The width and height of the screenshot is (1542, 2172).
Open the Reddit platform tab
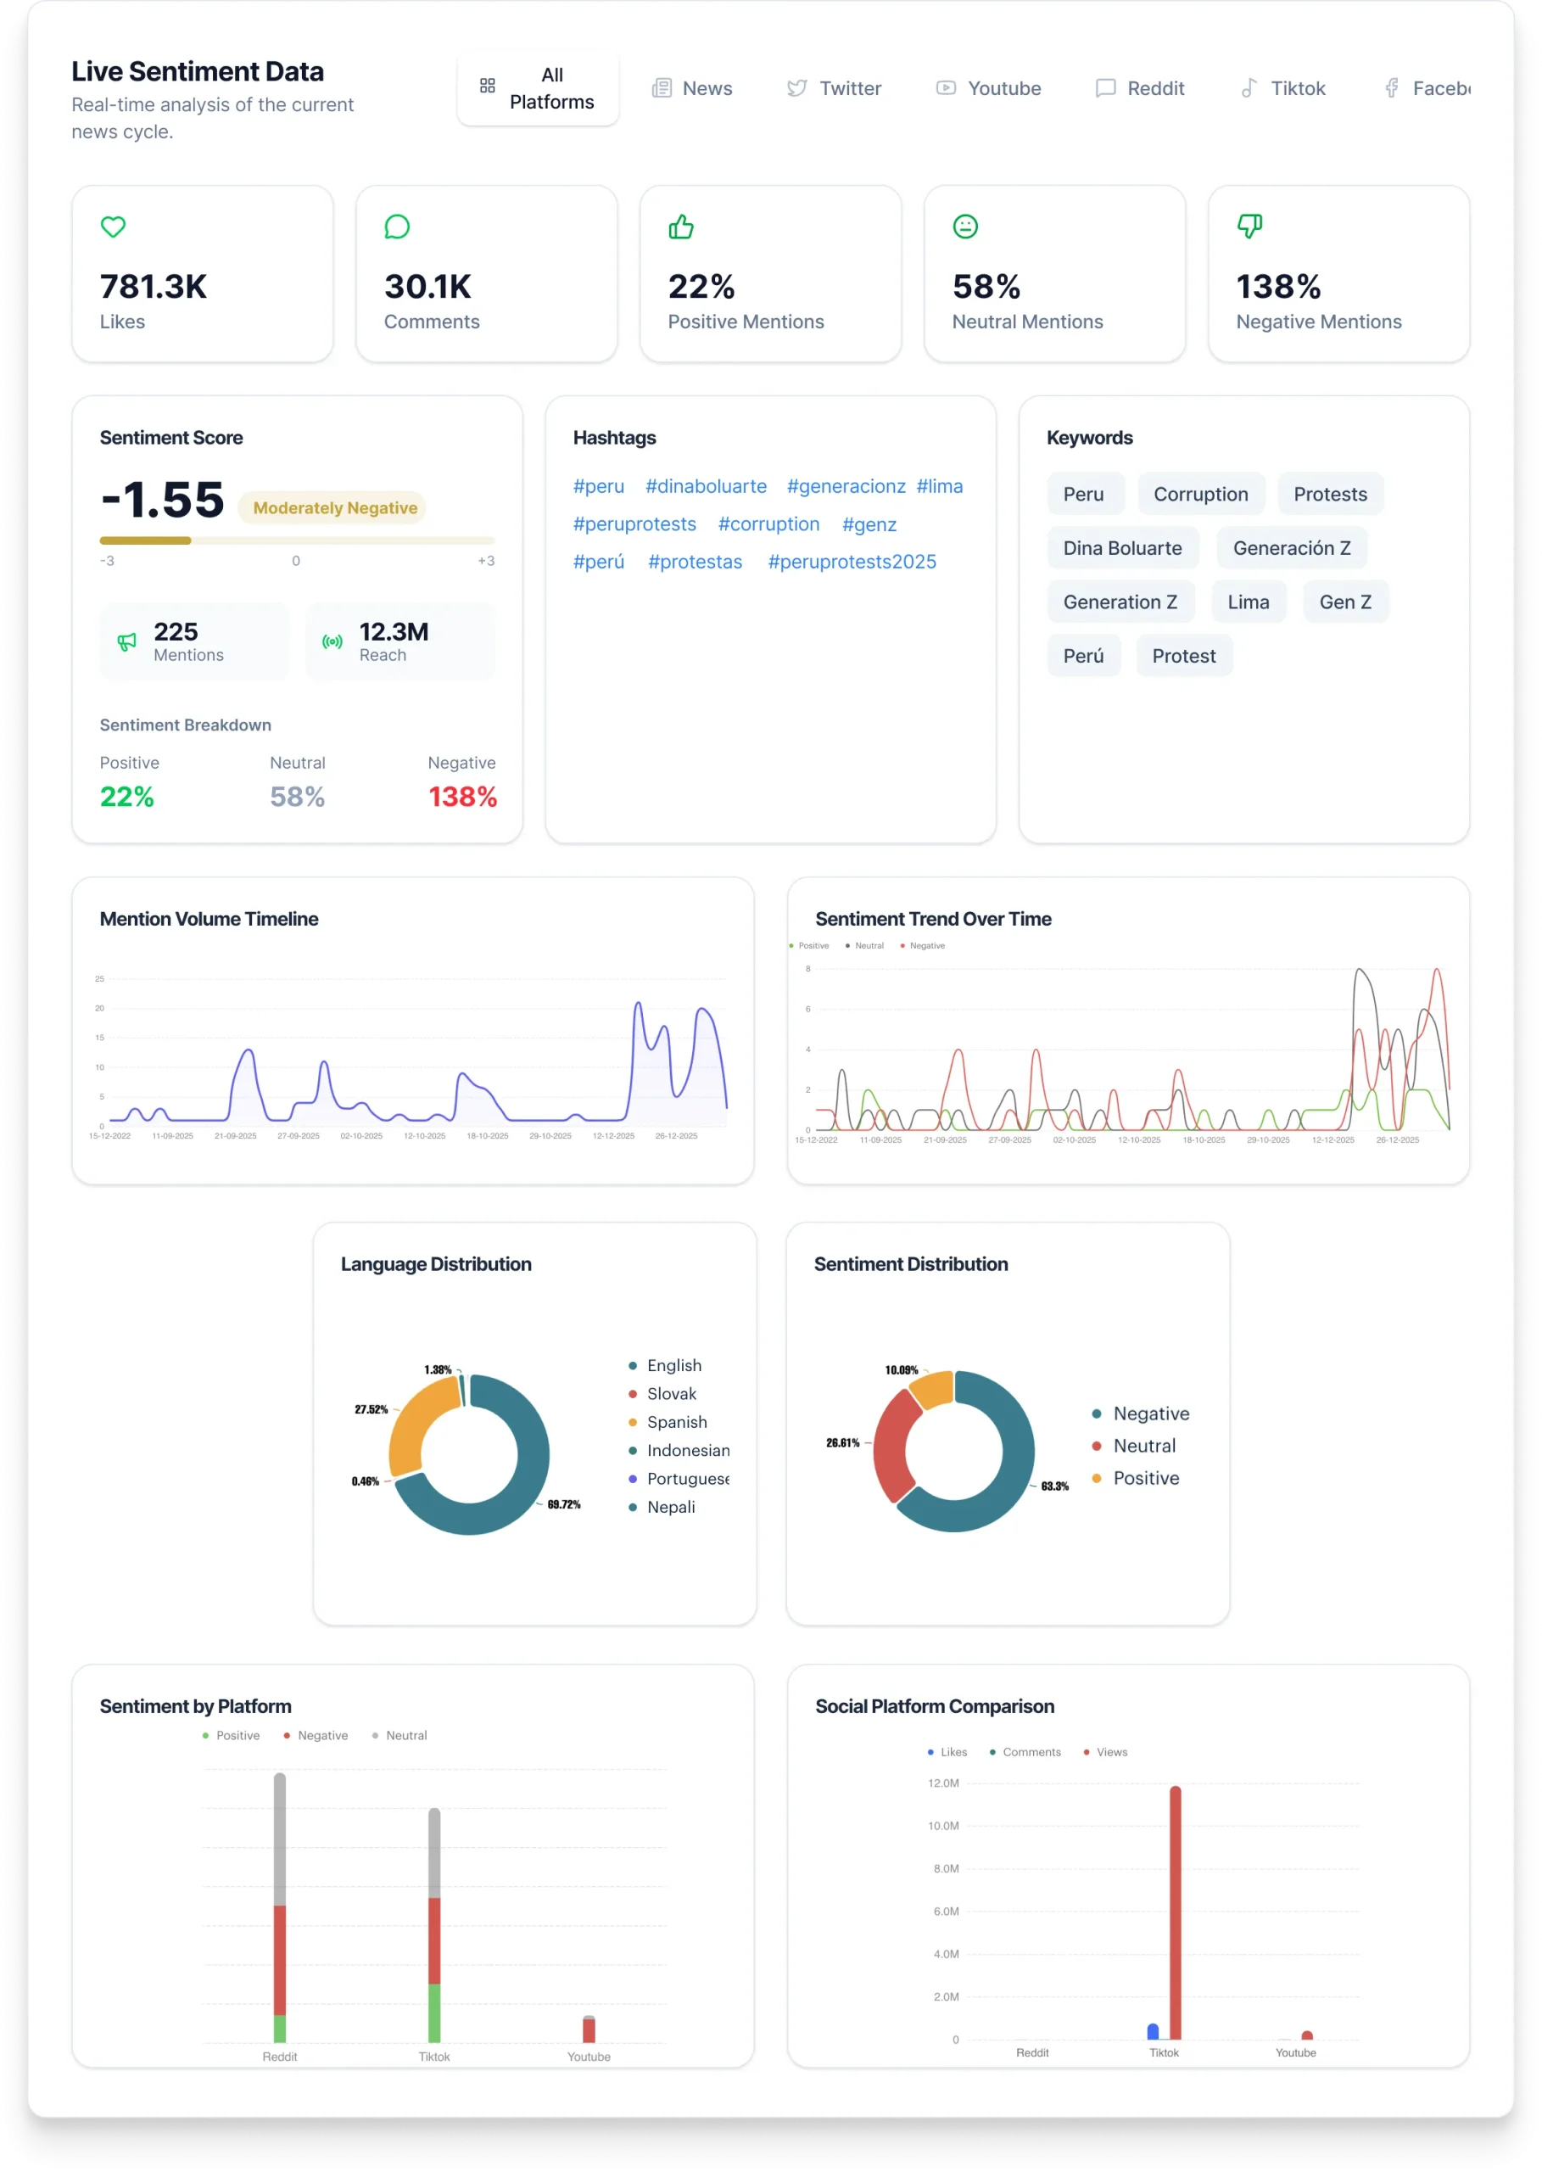pos(1140,88)
